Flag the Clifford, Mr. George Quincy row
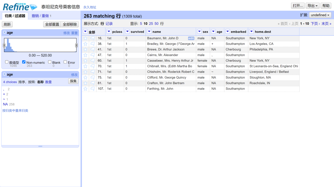 click(92, 77)
